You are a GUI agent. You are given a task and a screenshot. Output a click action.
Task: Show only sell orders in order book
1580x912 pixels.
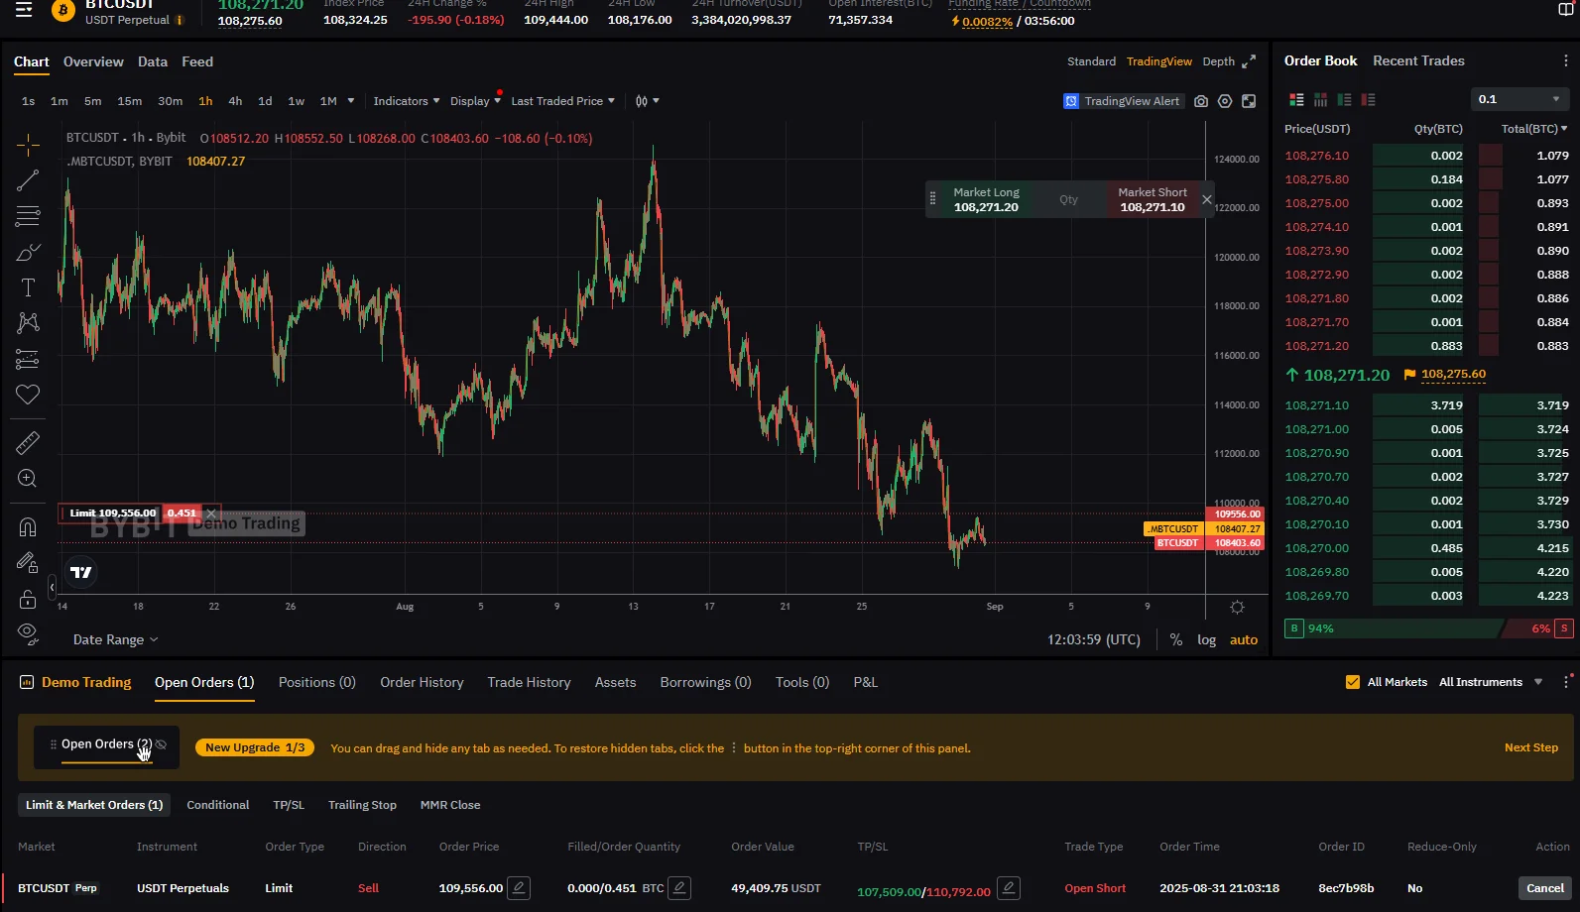coord(1368,99)
